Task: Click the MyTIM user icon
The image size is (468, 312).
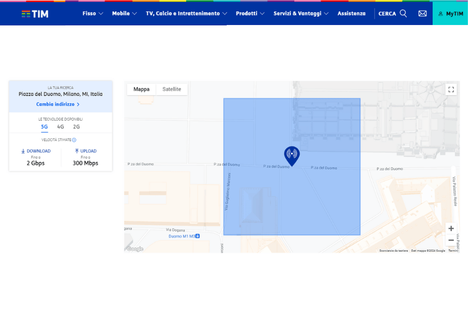Action: click(440, 14)
